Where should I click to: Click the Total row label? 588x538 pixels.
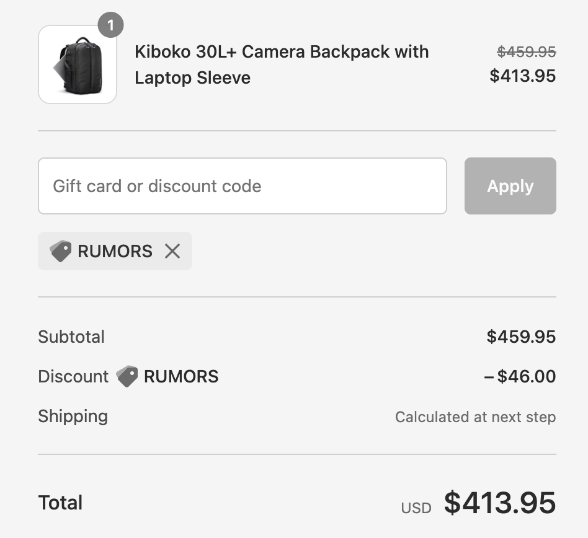(60, 503)
